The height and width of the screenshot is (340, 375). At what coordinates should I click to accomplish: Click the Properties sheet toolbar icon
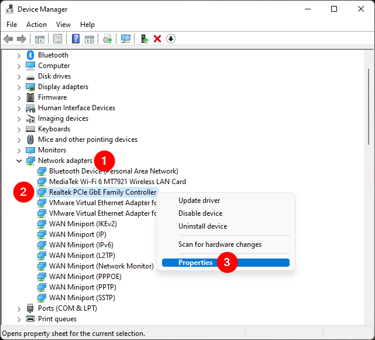click(57, 39)
